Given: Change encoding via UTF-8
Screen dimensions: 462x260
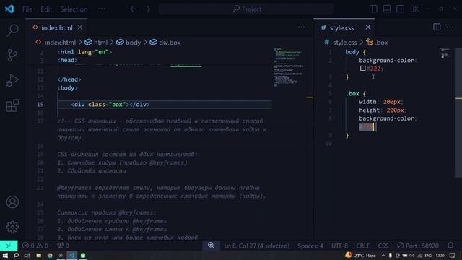Looking at the screenshot, I should pyautogui.click(x=340, y=246).
